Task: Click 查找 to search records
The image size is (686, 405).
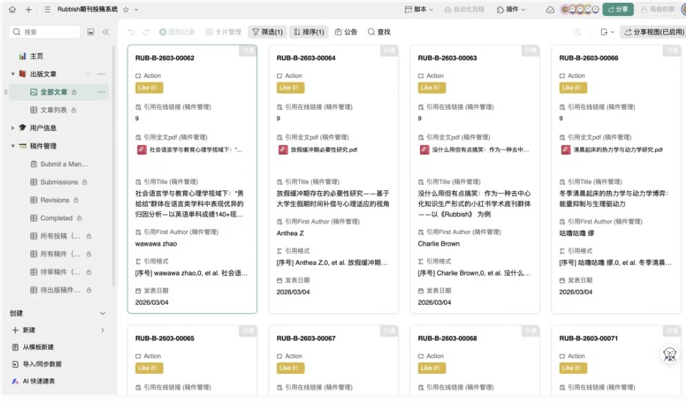Action: [379, 32]
